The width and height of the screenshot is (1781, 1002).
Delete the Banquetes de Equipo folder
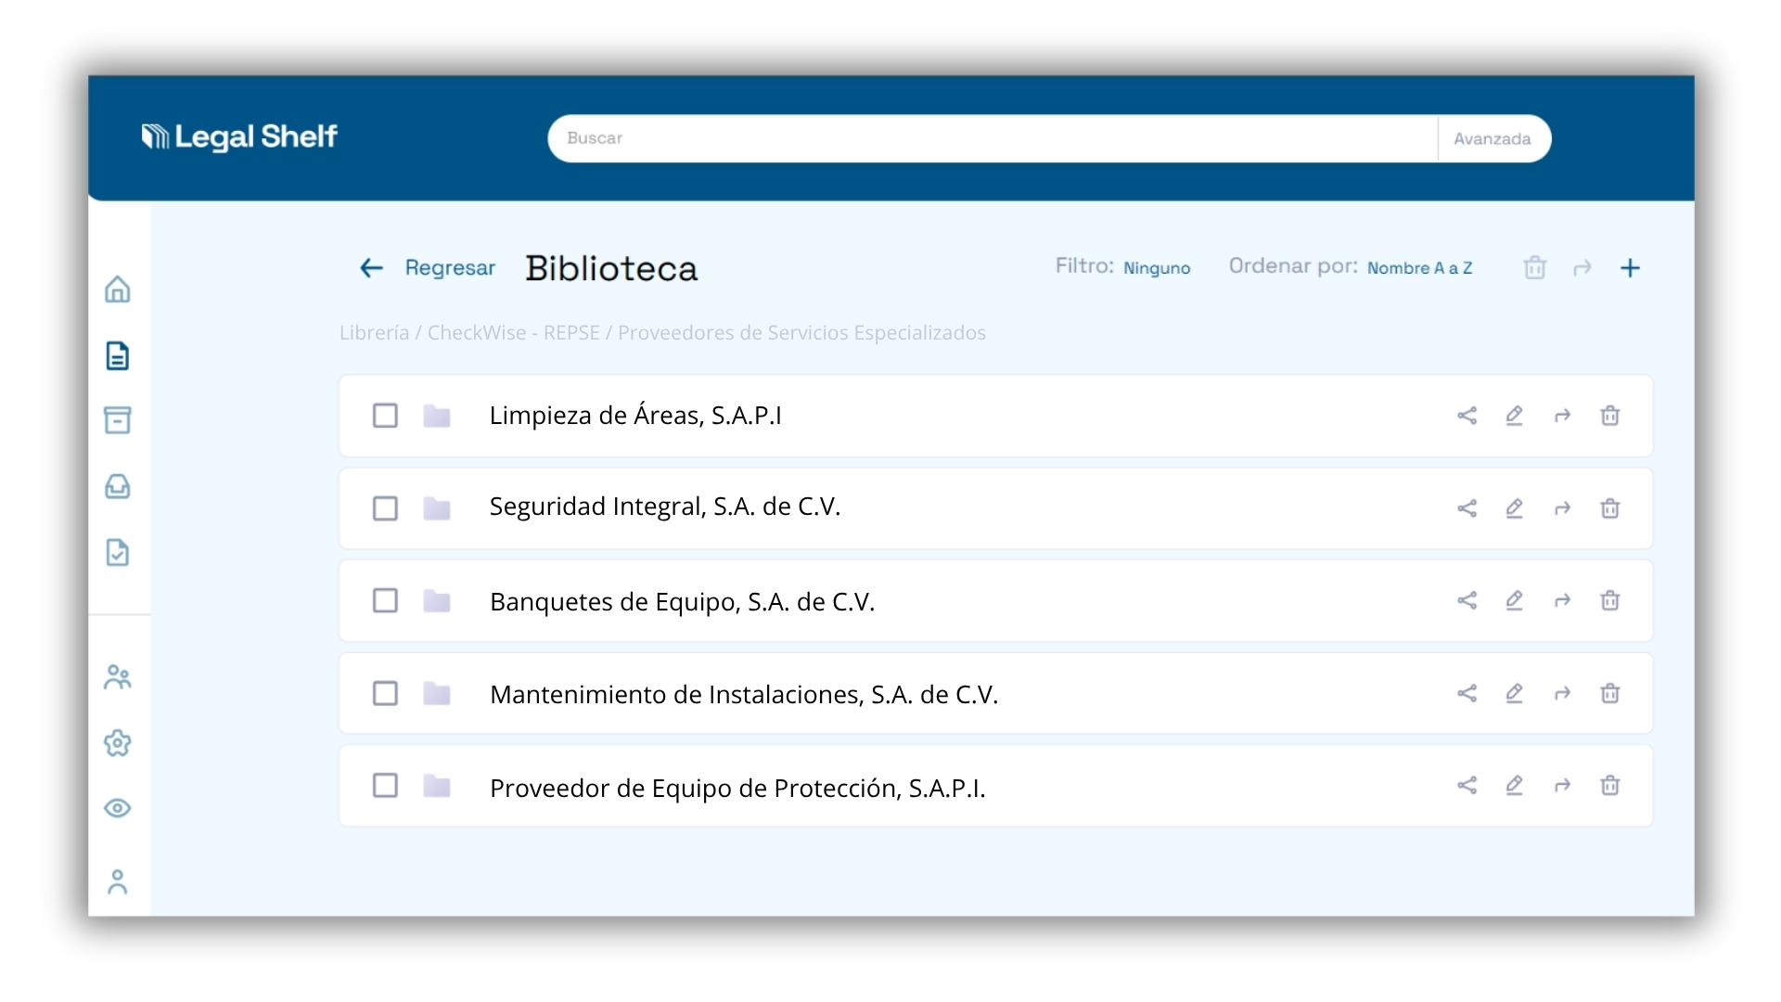1610,600
